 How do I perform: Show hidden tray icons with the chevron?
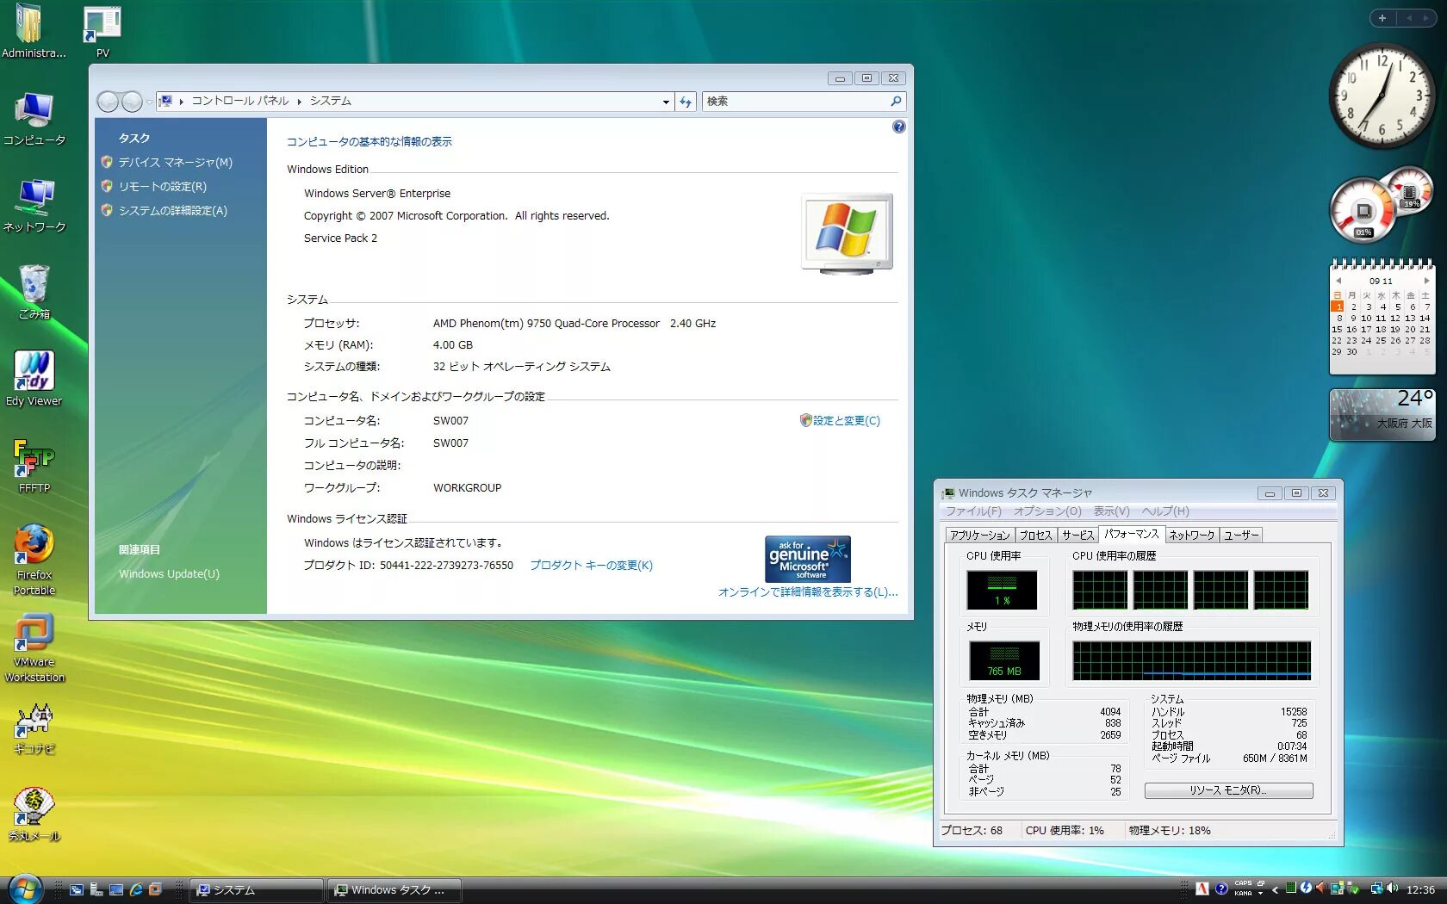1276,889
